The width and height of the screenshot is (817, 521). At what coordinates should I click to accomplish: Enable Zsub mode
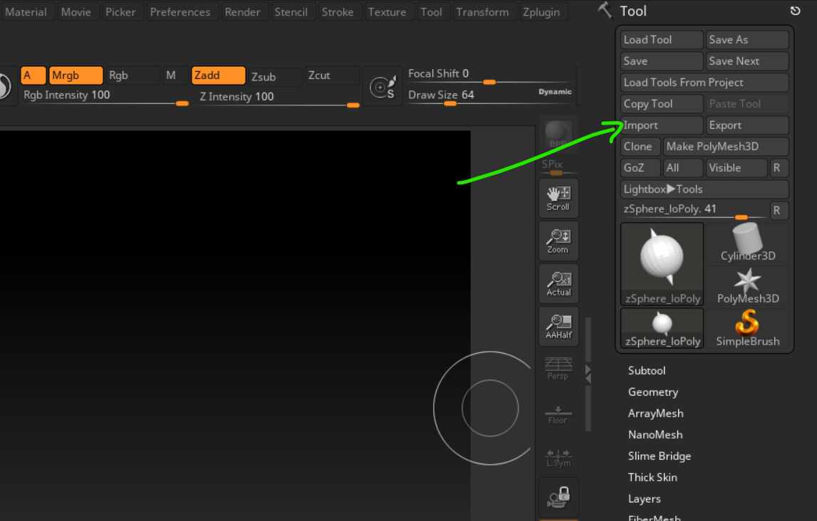pyautogui.click(x=275, y=76)
